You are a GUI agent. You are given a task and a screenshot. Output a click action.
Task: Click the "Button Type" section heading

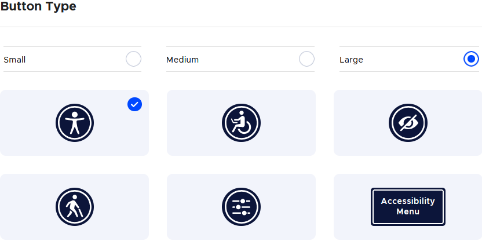pos(38,7)
